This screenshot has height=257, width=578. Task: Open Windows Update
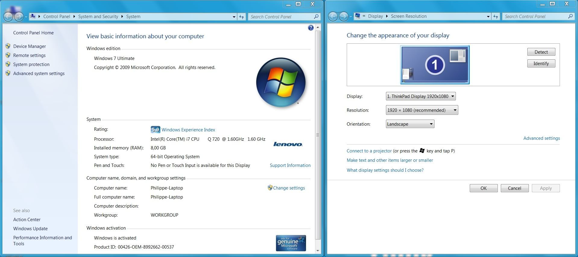[x=30, y=229]
